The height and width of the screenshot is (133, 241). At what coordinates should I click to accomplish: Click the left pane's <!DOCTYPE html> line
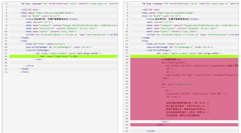(x=30, y=10)
